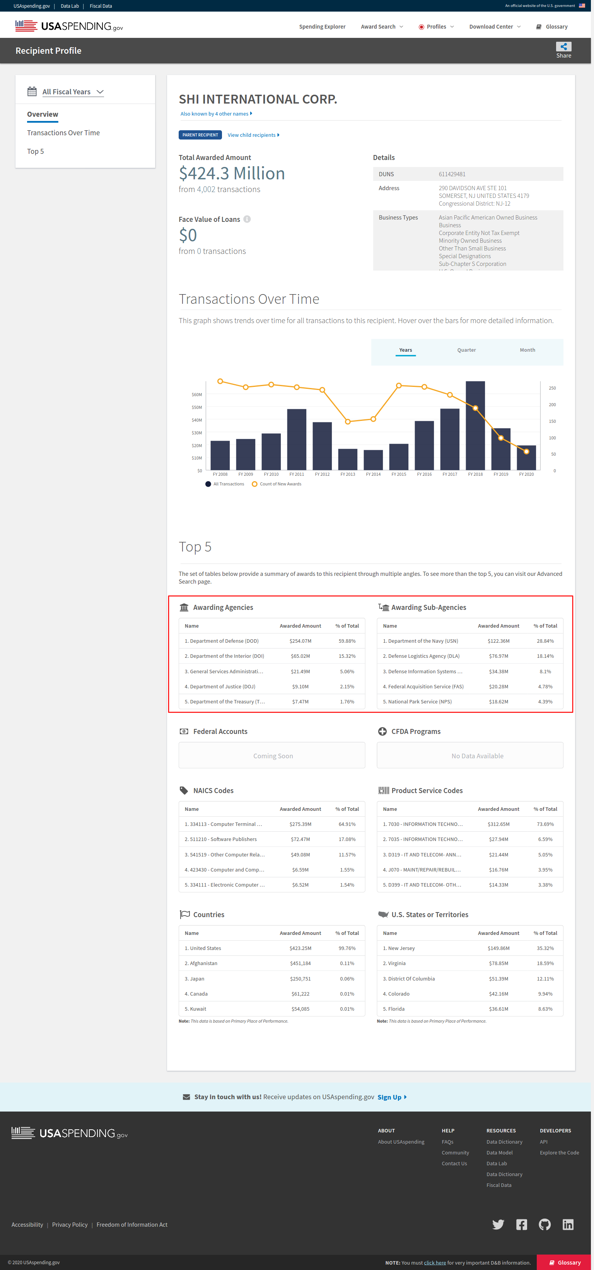Open the Accessibility footer link
The image size is (594, 1270).
pyautogui.click(x=27, y=1225)
